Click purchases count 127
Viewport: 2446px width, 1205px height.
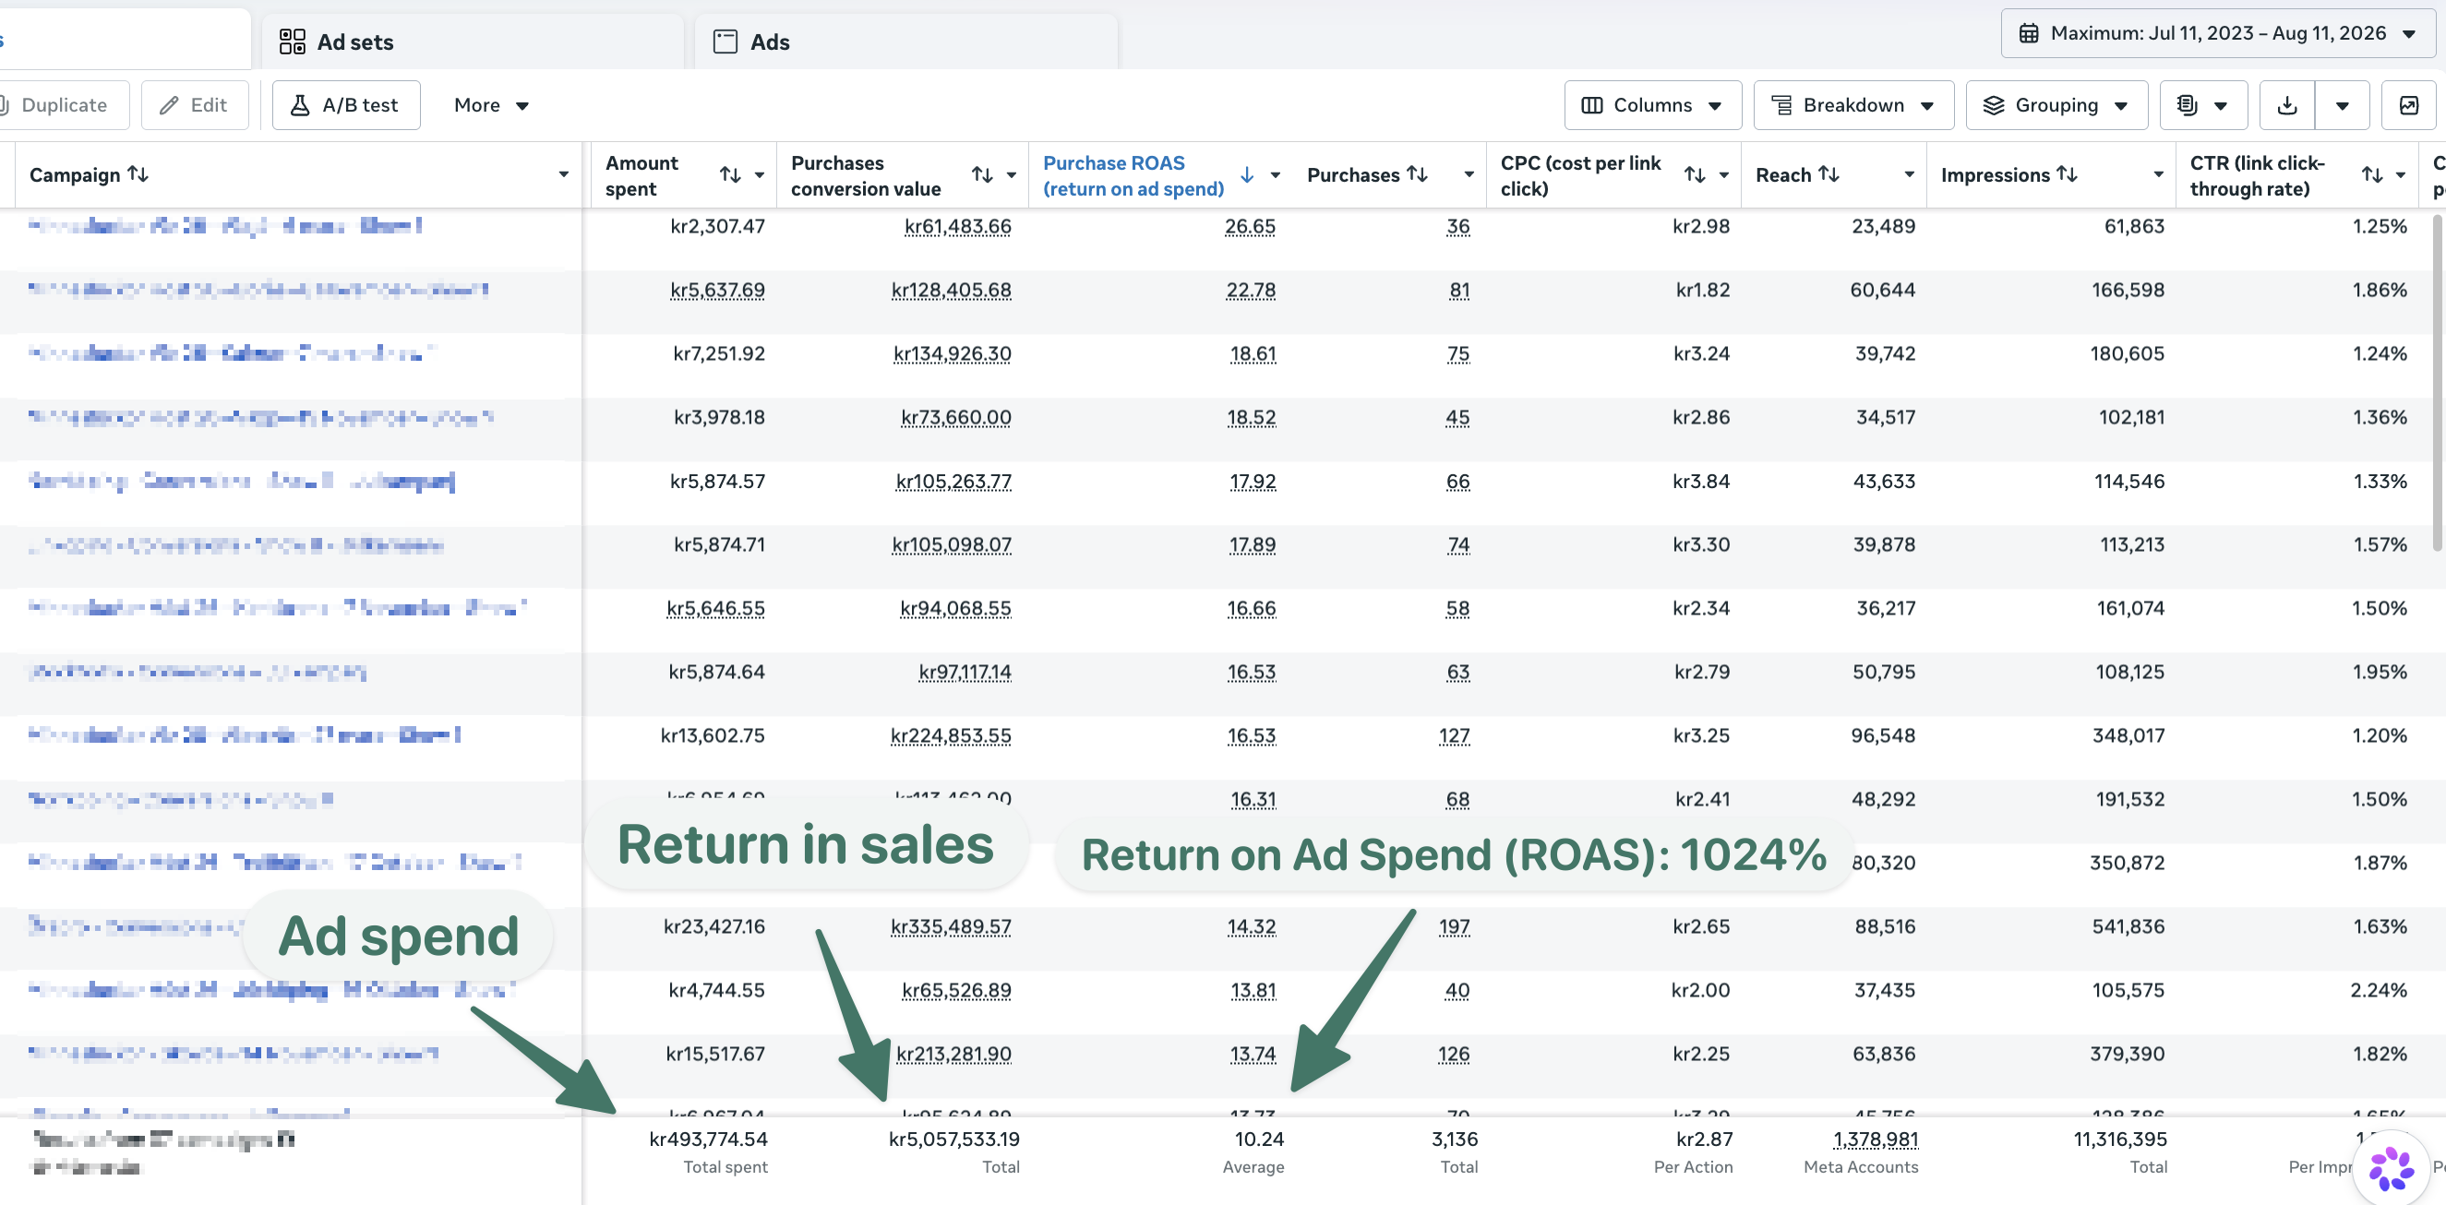point(1454,736)
